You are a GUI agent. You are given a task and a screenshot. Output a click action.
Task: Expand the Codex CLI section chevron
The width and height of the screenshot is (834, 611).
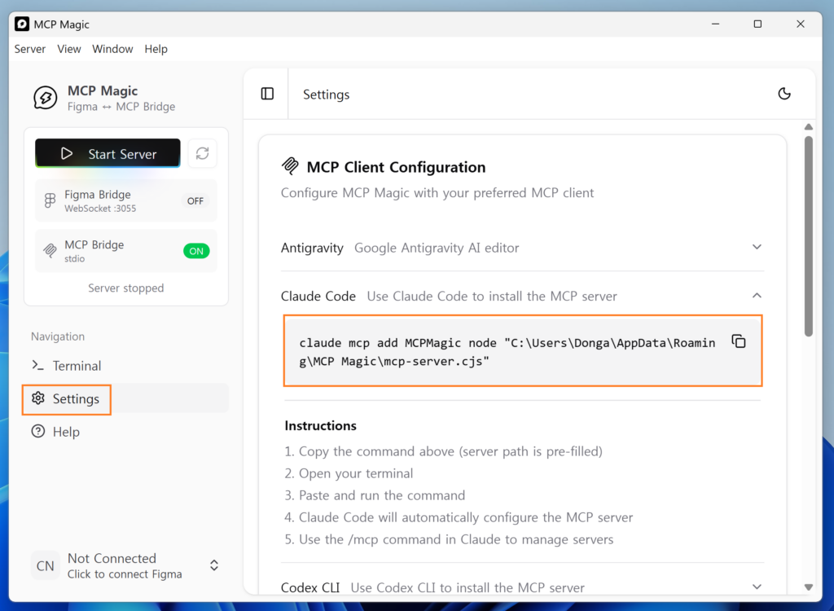click(x=757, y=587)
